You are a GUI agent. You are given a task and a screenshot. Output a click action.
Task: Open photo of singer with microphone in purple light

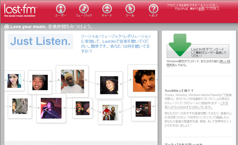click(51, 108)
